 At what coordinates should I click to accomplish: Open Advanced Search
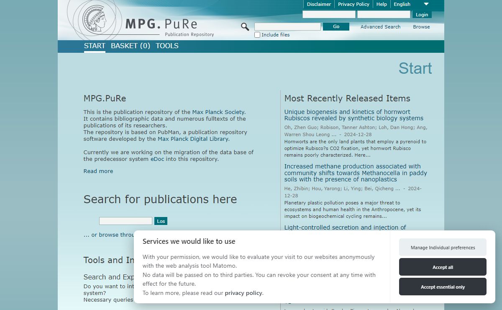[380, 27]
